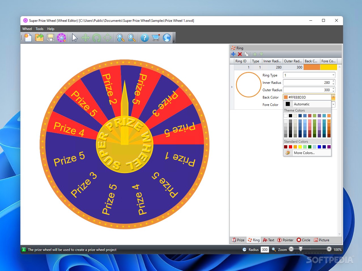Switch to the Picture tab
Viewport: 362px width, 271px height.
click(321, 240)
